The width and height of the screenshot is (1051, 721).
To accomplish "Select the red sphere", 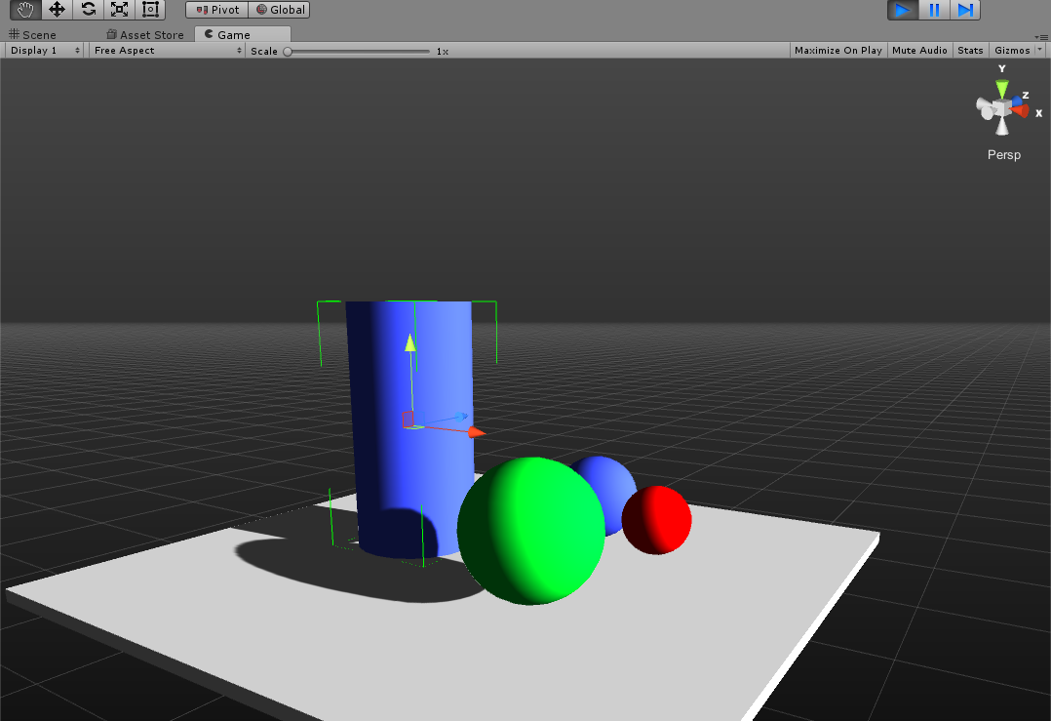I will tap(657, 520).
